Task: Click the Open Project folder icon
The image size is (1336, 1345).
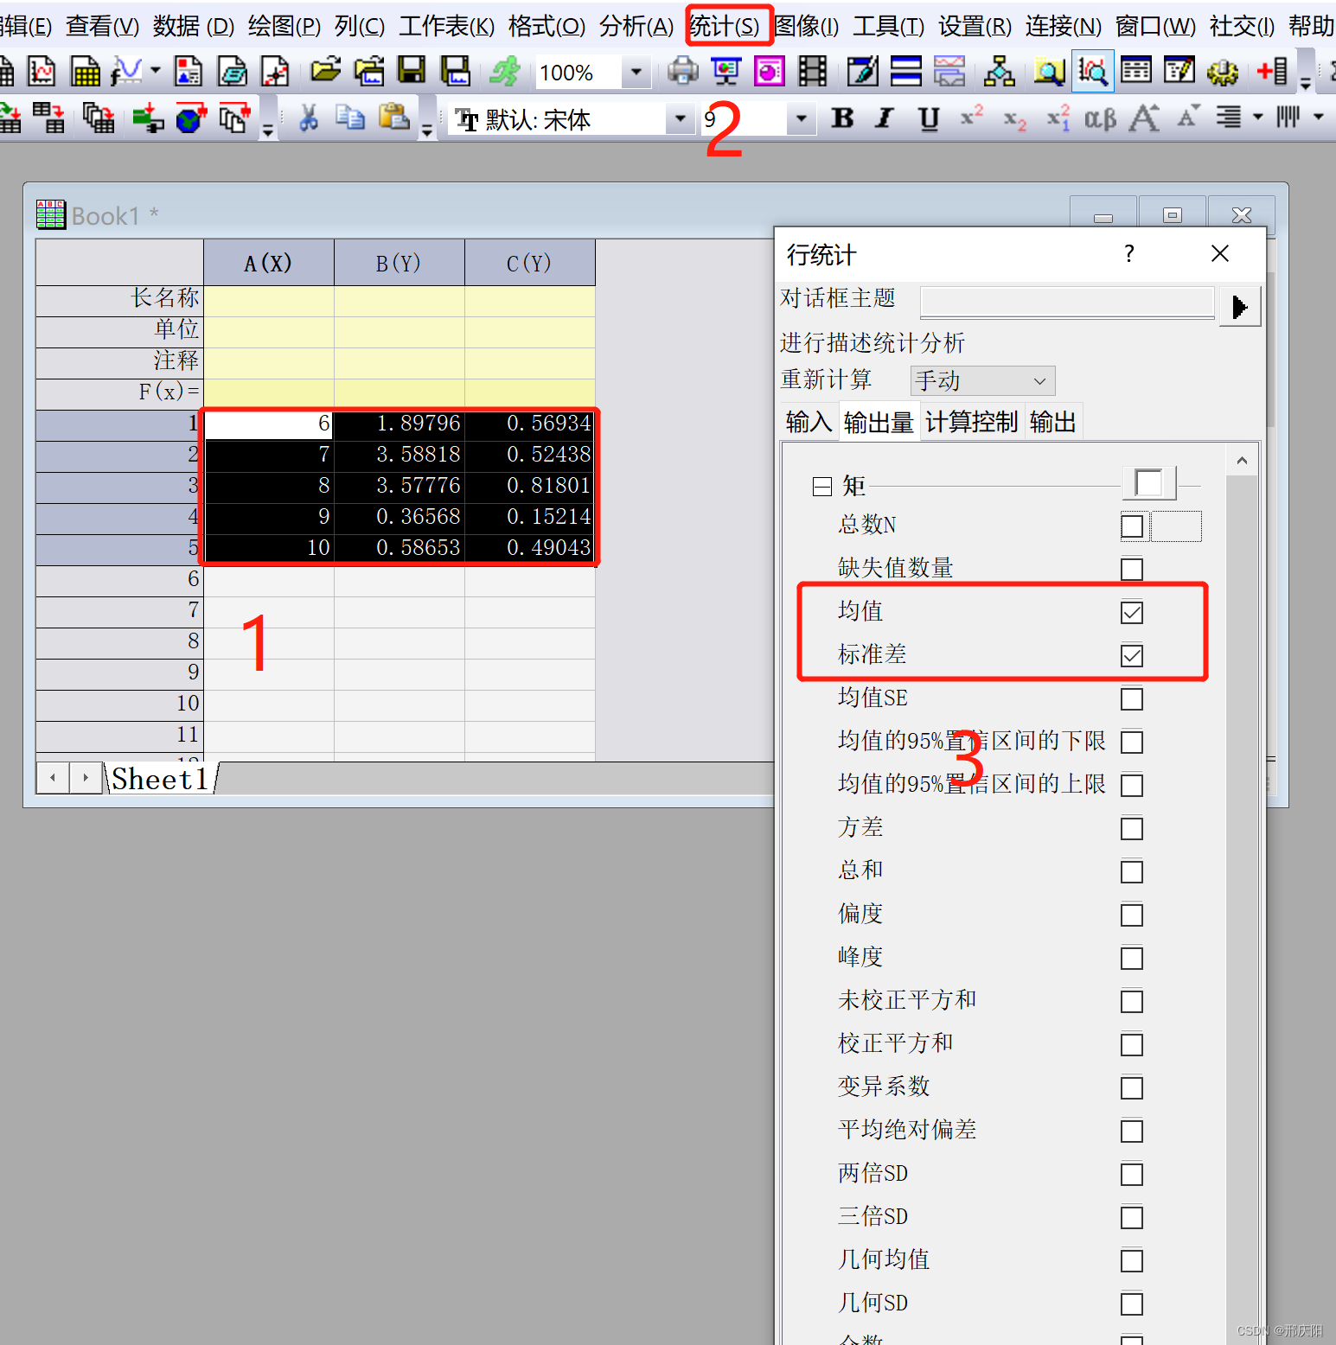Action: click(325, 72)
